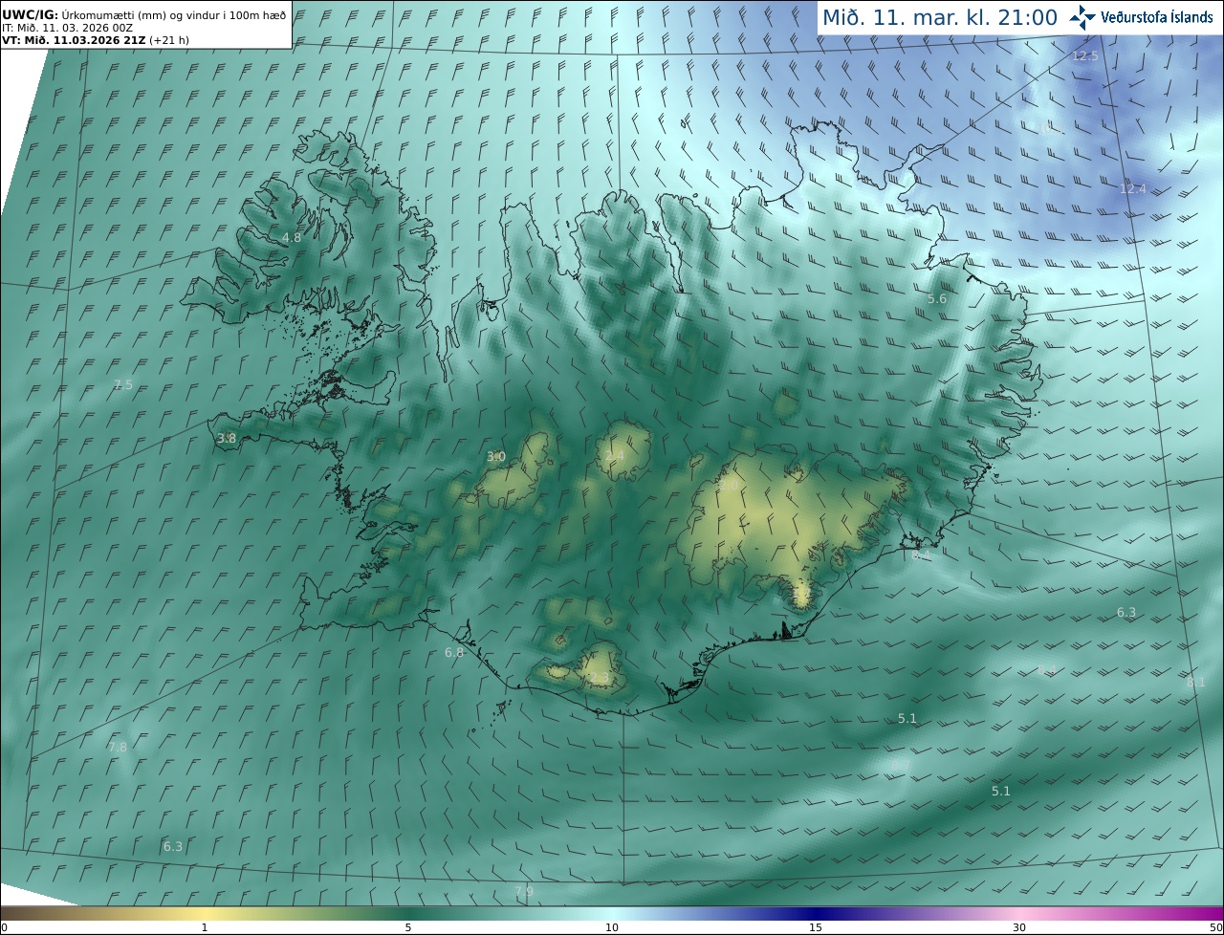Click the 12.4 value on the map
This screenshot has height=935, width=1224.
(1132, 189)
